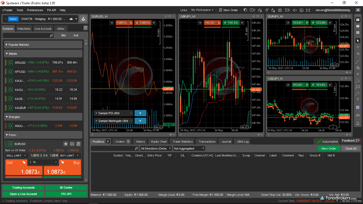The width and height of the screenshot is (363, 204).
Task: Open the purple drawing color swatch
Action: pyautogui.click(x=358, y=107)
